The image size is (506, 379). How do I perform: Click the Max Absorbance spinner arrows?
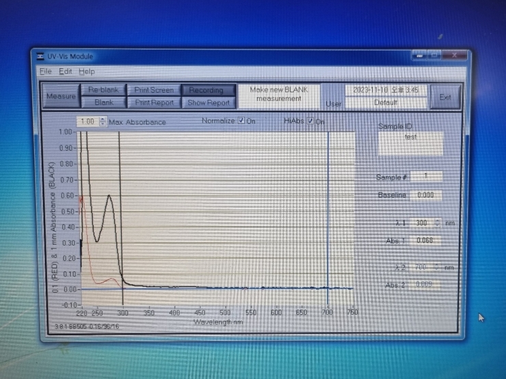(x=103, y=122)
